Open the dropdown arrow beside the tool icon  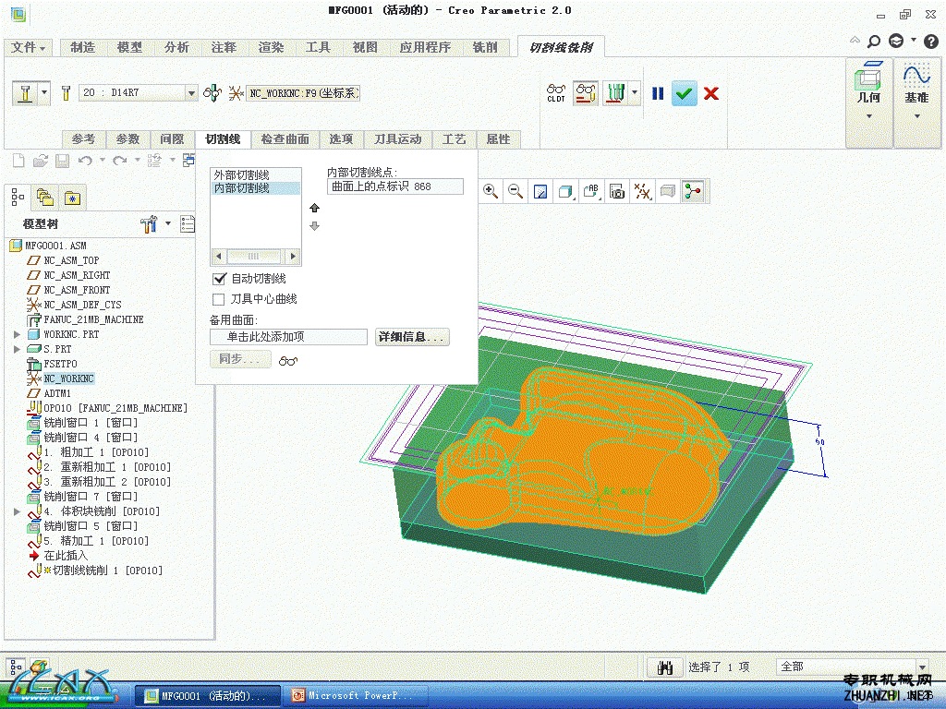pyautogui.click(x=44, y=93)
